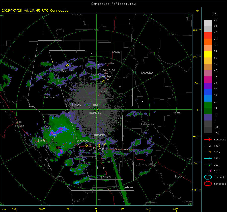Screen dimensions: 227x212
Task: Select the HighRiver label
Action: (105, 177)
